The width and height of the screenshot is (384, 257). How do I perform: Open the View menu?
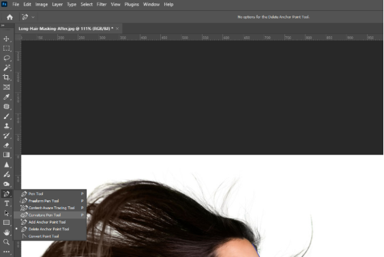(115, 4)
